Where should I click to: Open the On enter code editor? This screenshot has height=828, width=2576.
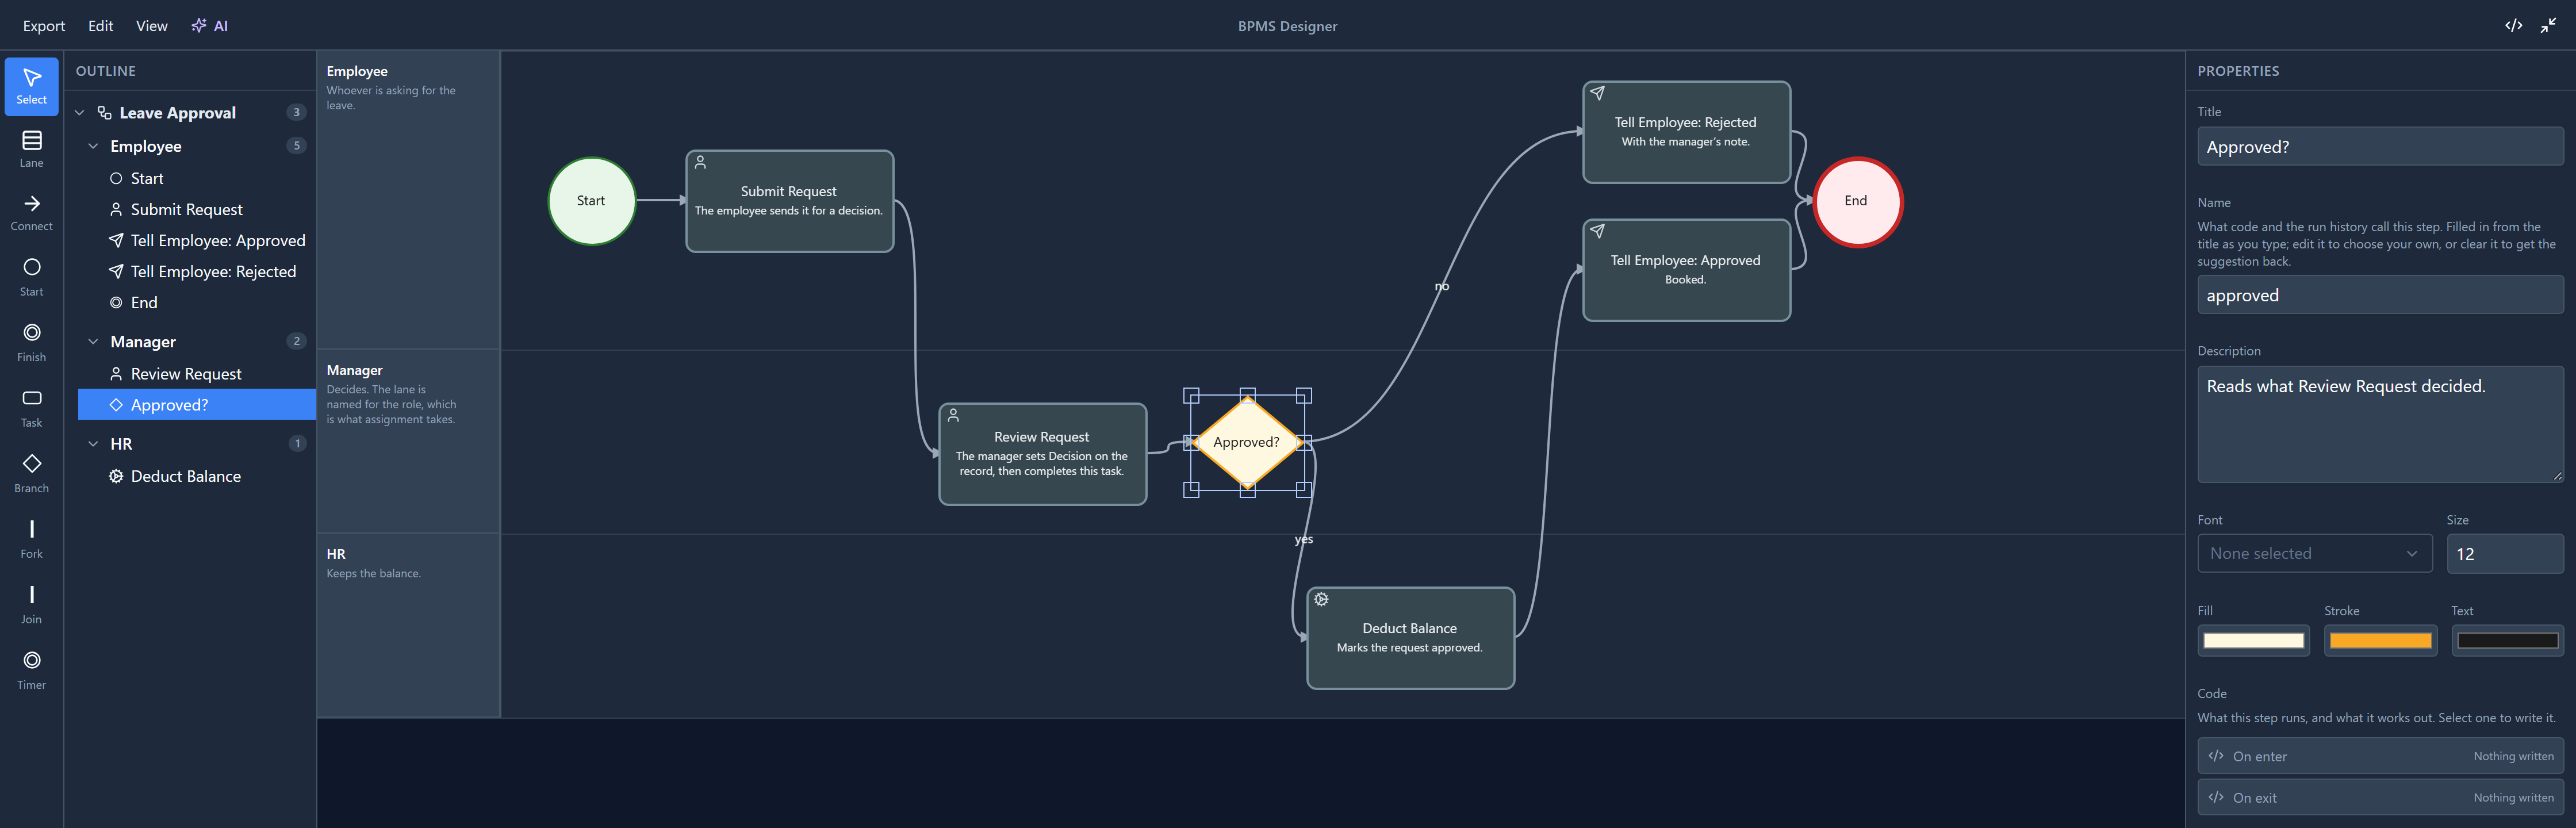[x=2380, y=756]
